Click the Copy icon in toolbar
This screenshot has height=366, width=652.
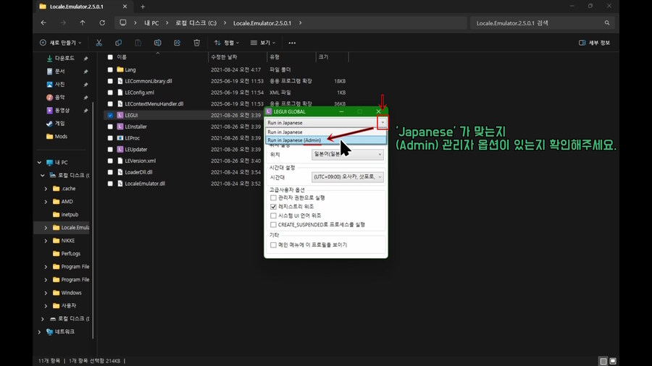point(119,43)
